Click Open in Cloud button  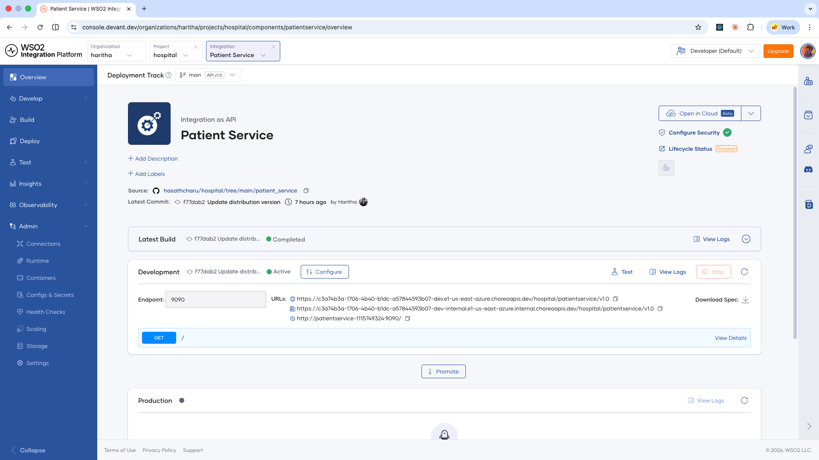(700, 113)
